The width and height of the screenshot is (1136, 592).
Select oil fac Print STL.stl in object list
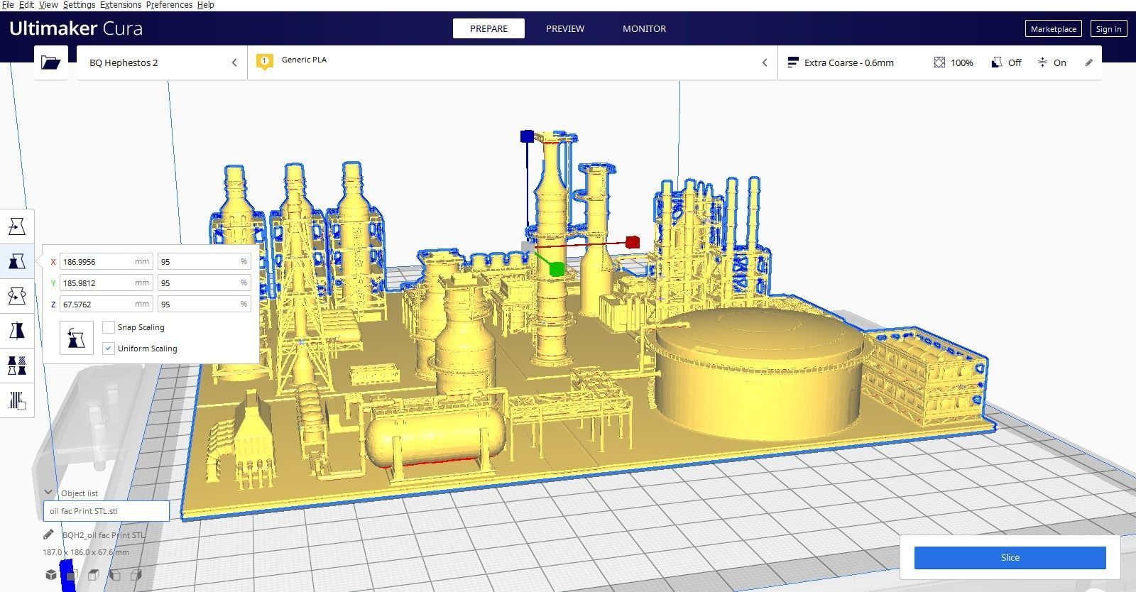point(106,511)
